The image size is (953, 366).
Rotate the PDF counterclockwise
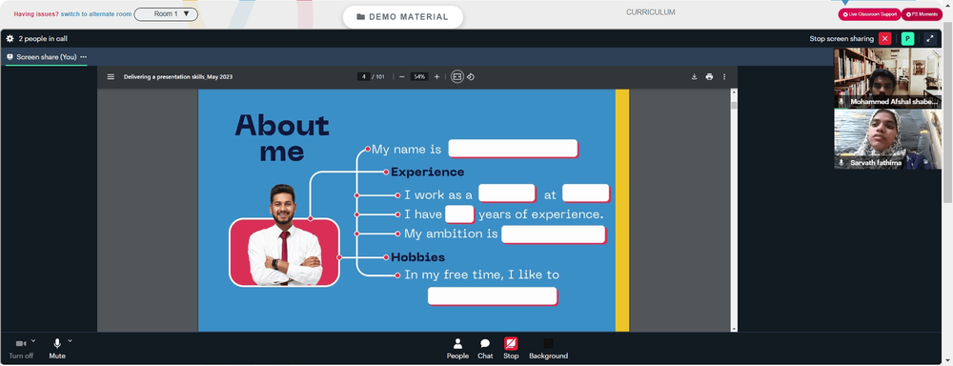pos(471,76)
